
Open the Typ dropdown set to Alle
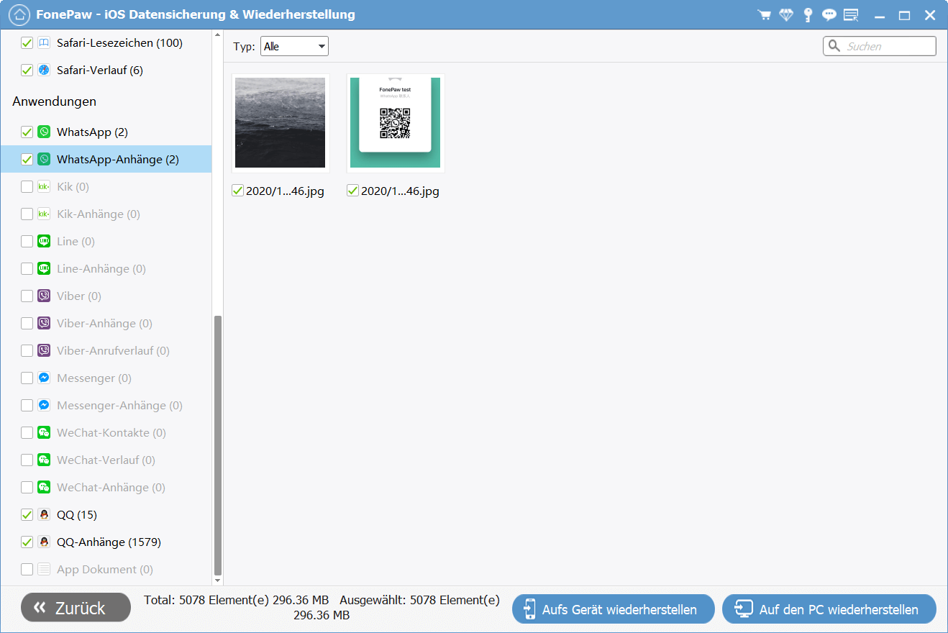pos(293,47)
